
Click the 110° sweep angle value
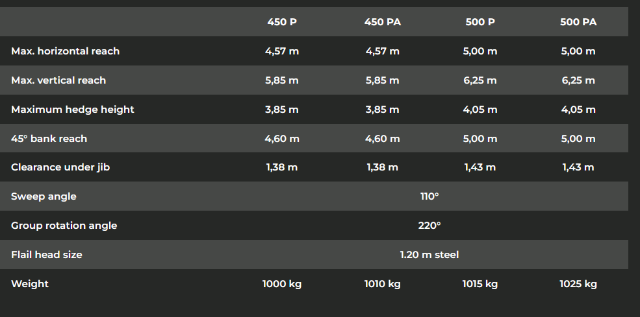[x=429, y=196]
